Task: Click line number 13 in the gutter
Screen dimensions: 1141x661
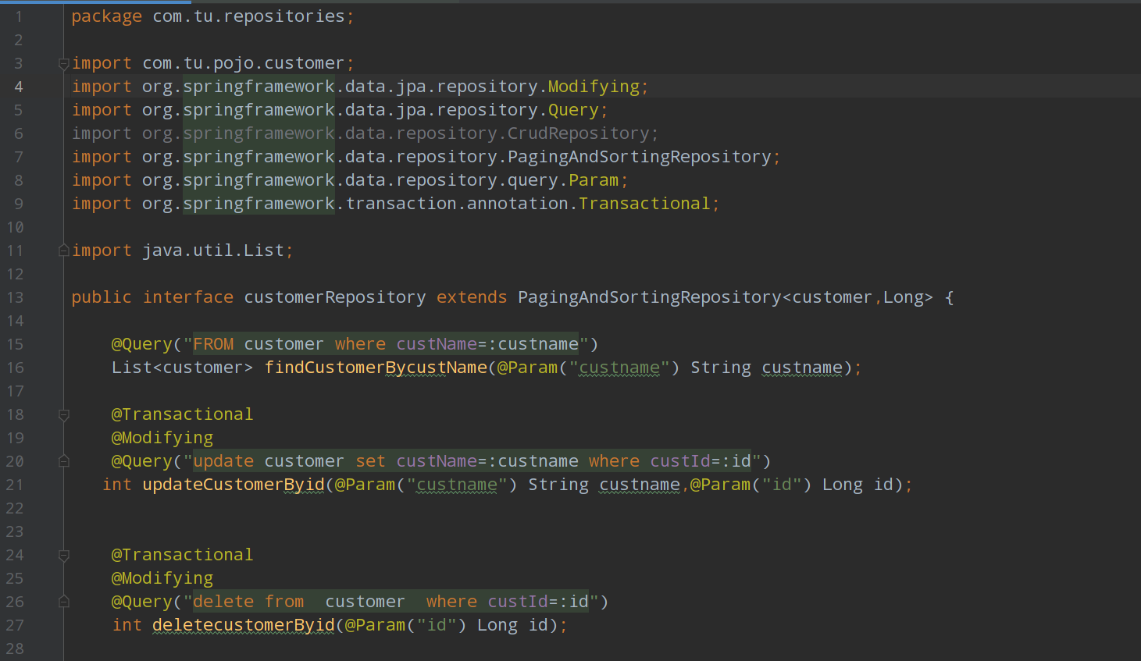Action: [15, 297]
